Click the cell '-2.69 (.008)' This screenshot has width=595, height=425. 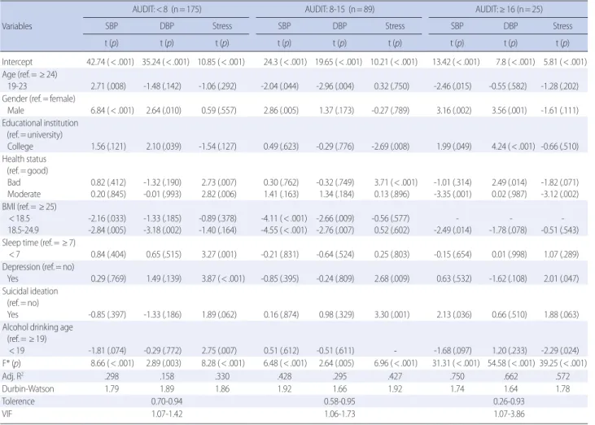coord(391,147)
